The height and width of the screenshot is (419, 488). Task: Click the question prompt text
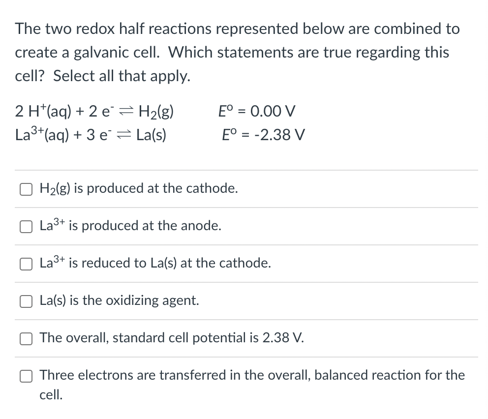pyautogui.click(x=236, y=52)
